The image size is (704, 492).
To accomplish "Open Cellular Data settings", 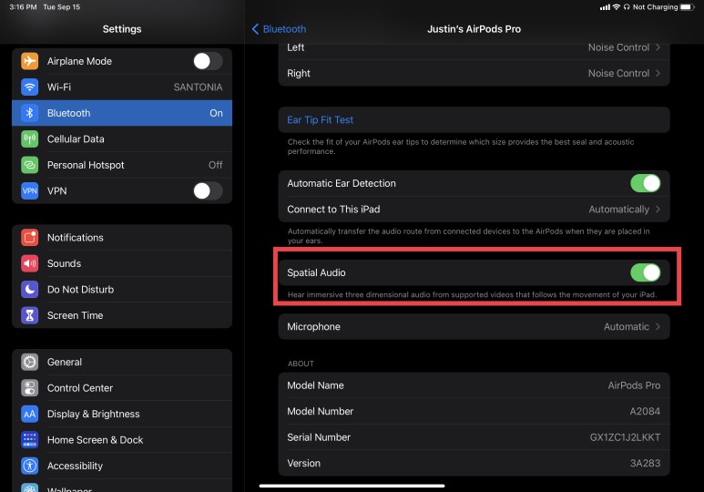I will 122,139.
